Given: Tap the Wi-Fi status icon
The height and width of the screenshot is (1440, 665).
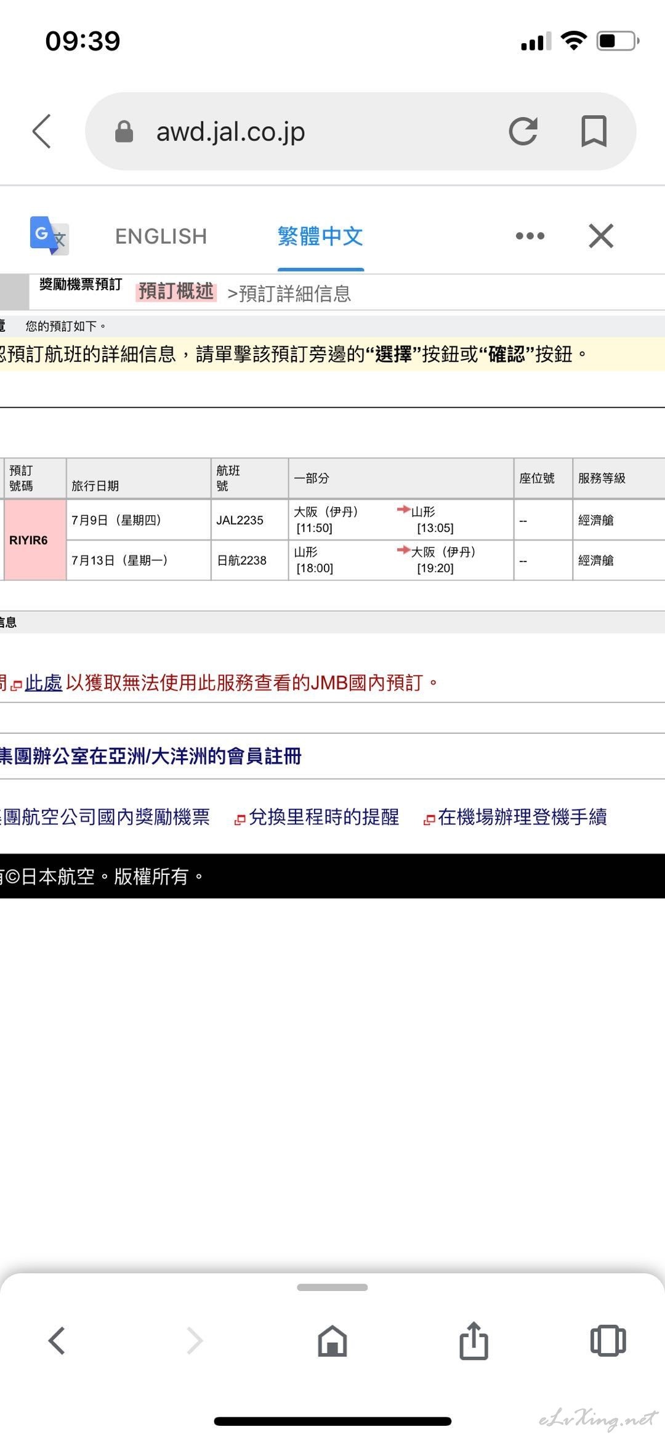Looking at the screenshot, I should [573, 41].
